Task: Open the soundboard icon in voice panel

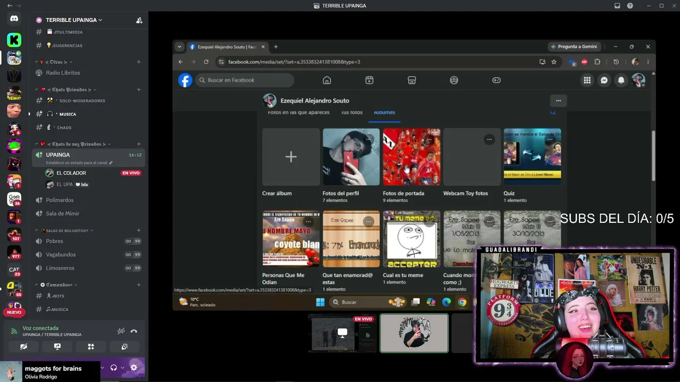Action: click(x=124, y=346)
